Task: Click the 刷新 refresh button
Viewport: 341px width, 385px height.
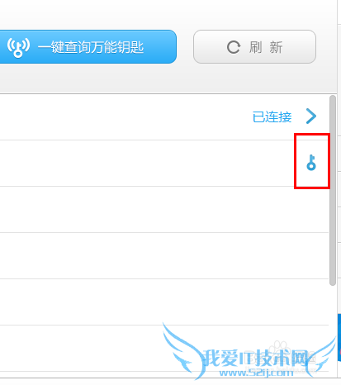Action: [x=254, y=47]
